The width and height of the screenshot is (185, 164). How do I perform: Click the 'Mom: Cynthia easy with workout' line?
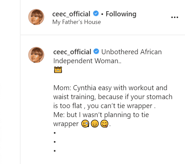pos(110,88)
